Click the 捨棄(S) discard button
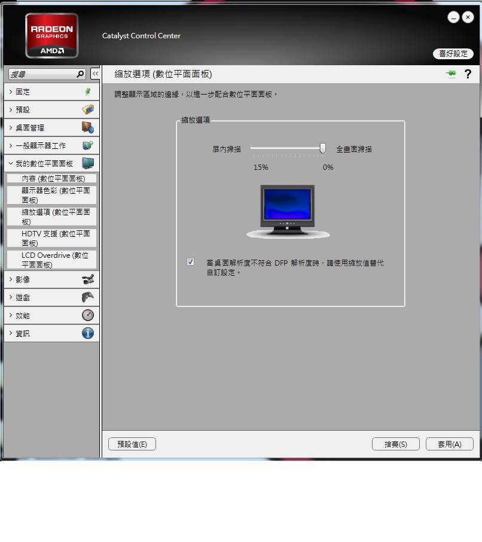 396,444
